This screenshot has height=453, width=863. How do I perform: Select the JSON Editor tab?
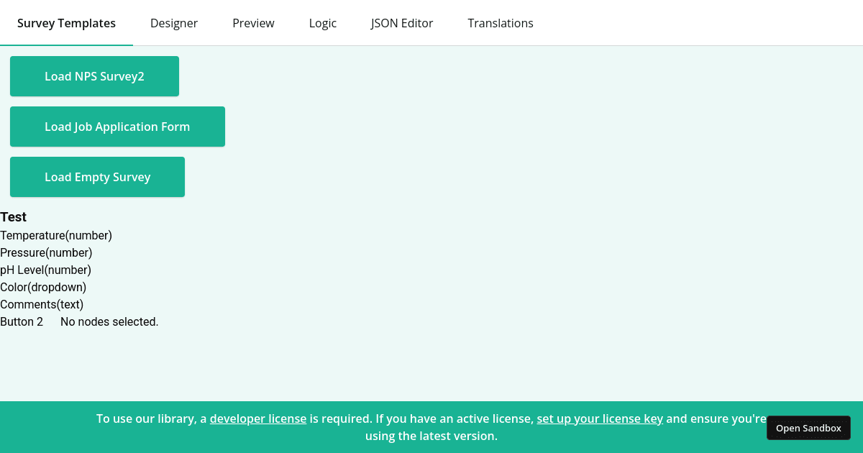tap(402, 23)
